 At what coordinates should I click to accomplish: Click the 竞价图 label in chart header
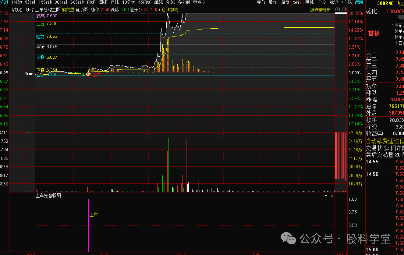82,10
